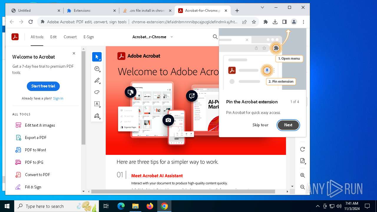Screen dimensions: 377x212
Task: Switch to the Untitled tab
Action: click(35, 10)
